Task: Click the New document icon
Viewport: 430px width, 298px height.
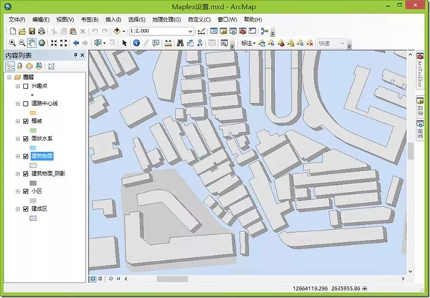Action: tap(13, 31)
